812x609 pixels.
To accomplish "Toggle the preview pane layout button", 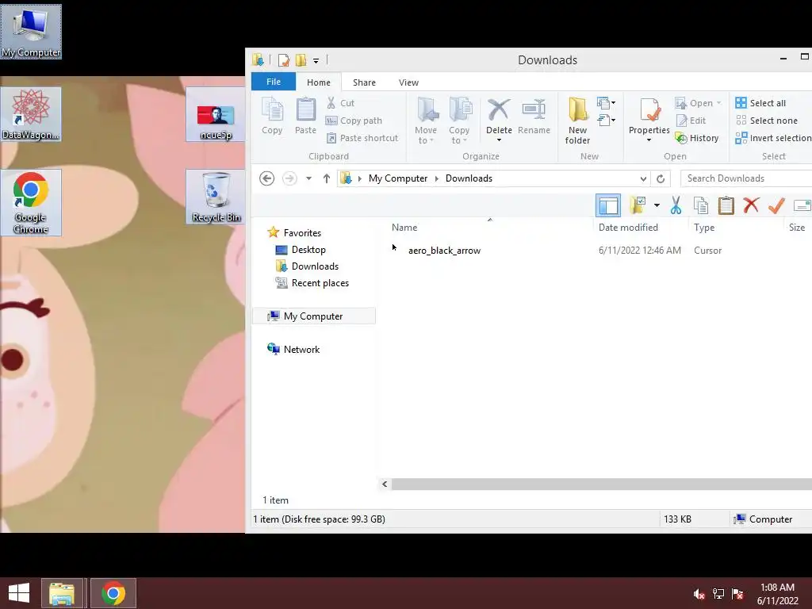I will point(608,205).
